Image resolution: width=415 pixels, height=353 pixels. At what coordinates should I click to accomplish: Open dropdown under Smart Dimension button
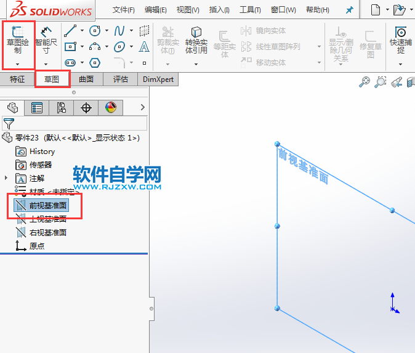[46, 64]
